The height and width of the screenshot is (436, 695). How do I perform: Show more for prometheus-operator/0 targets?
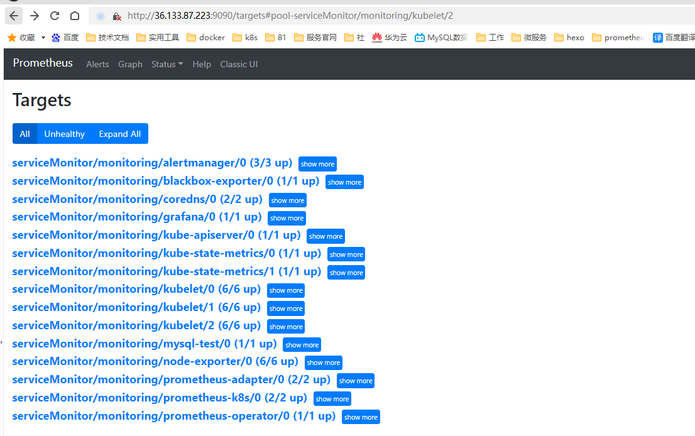click(361, 417)
